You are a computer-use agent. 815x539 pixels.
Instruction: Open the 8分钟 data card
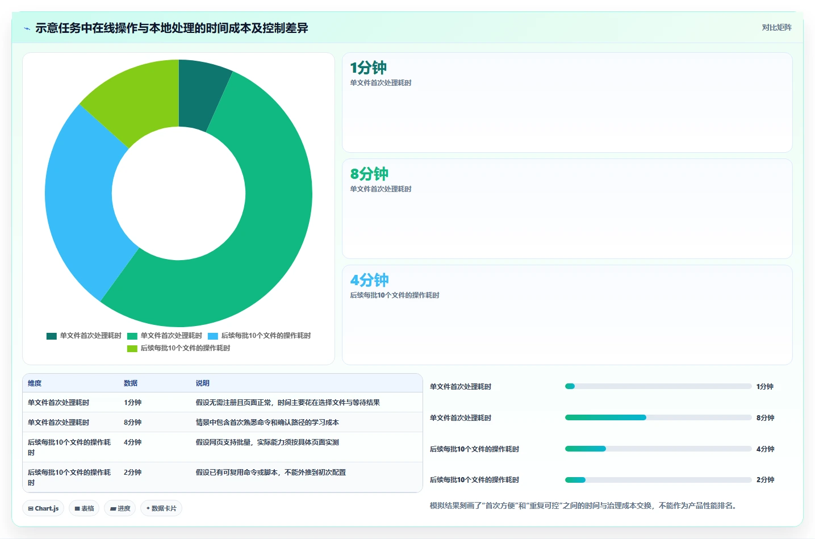click(x=567, y=208)
